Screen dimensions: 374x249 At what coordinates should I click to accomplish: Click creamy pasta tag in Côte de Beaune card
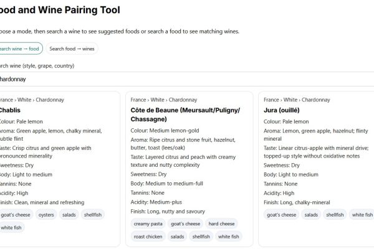[x=148, y=223]
